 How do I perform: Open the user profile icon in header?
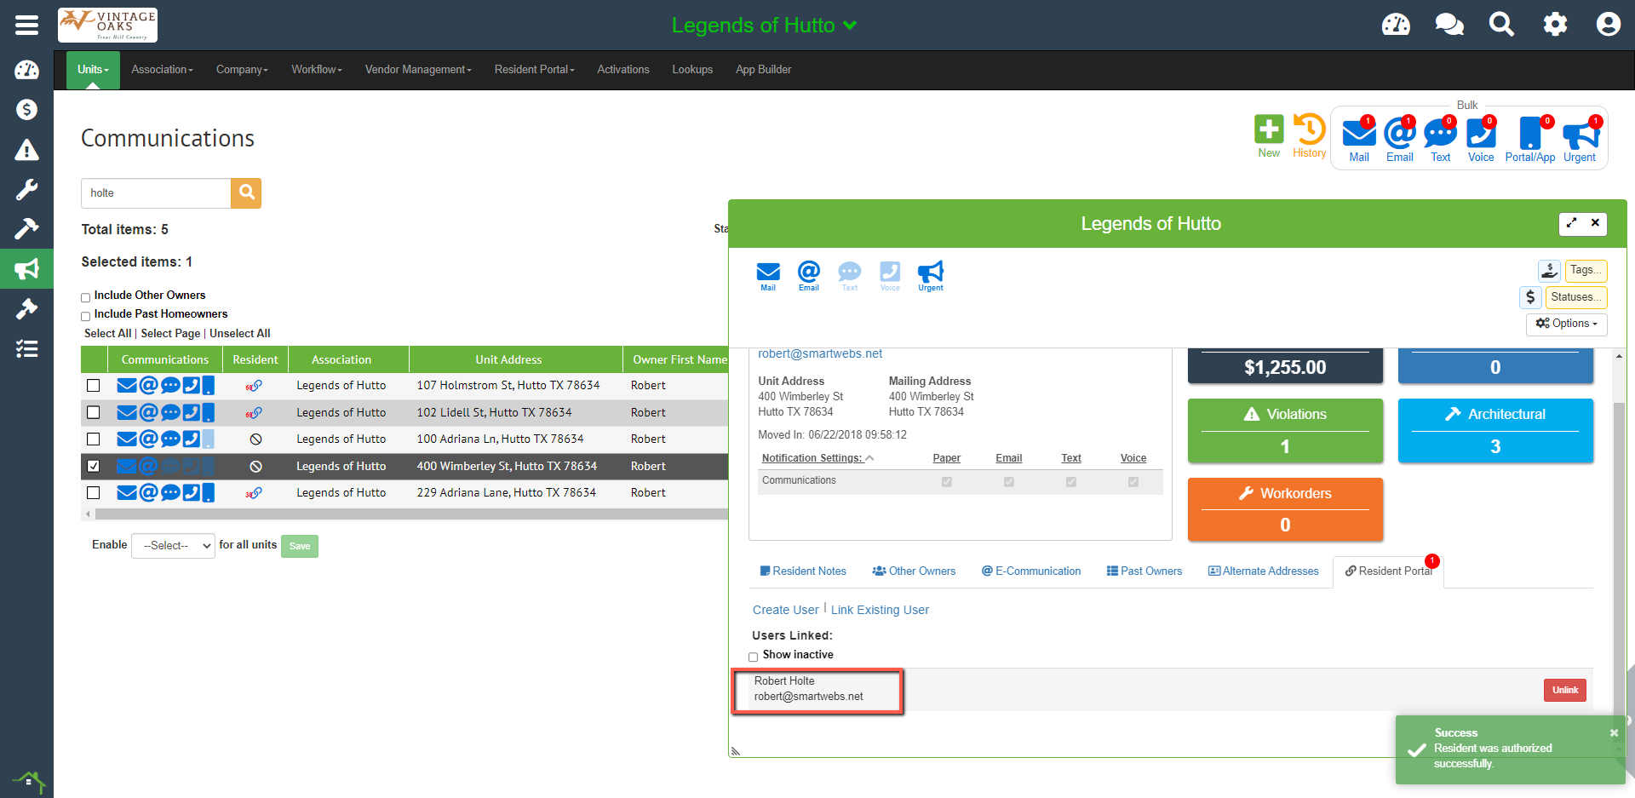(x=1608, y=24)
